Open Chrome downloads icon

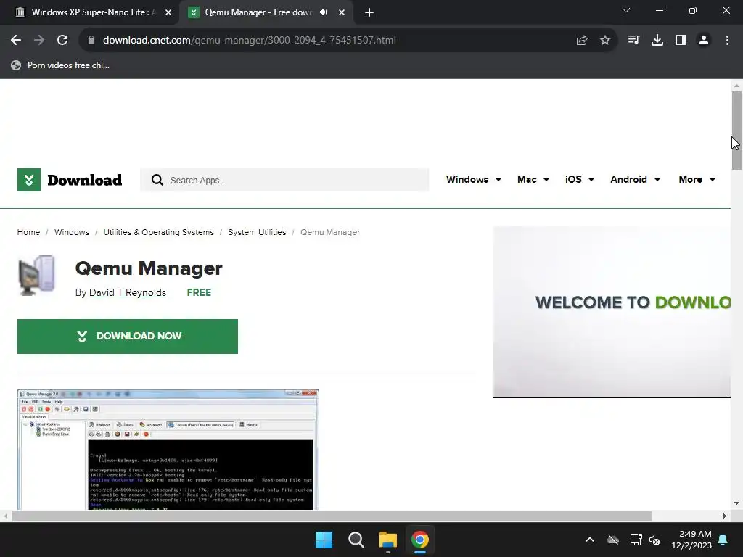(657, 41)
